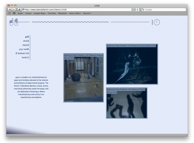
Task: Show Top Sites grid icon
Action: coord(14,13)
